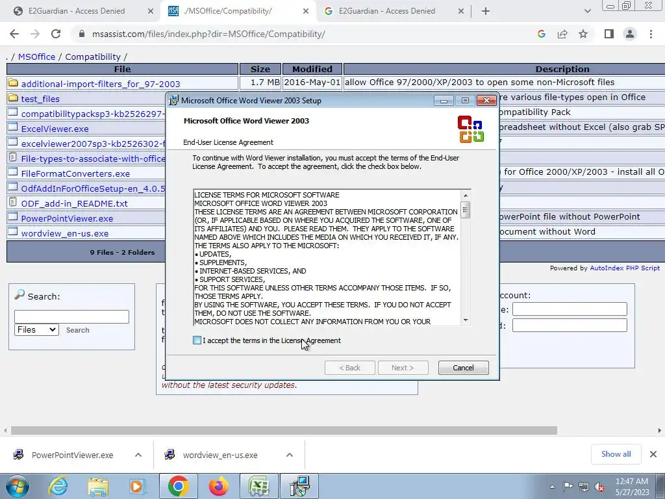Close the downloads bar
This screenshot has height=499, width=665.
click(x=653, y=454)
